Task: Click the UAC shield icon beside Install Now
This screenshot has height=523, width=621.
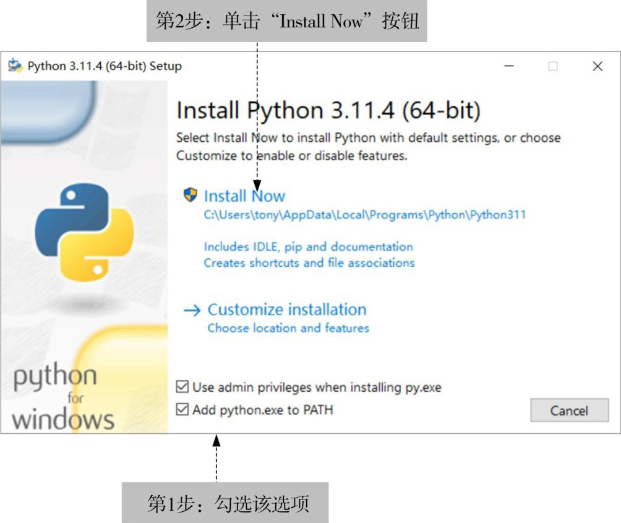Action: pos(191,195)
